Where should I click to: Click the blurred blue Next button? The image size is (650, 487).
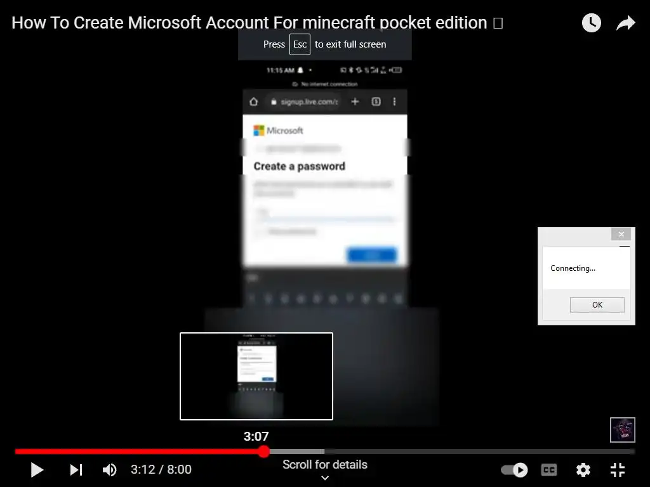coord(372,255)
